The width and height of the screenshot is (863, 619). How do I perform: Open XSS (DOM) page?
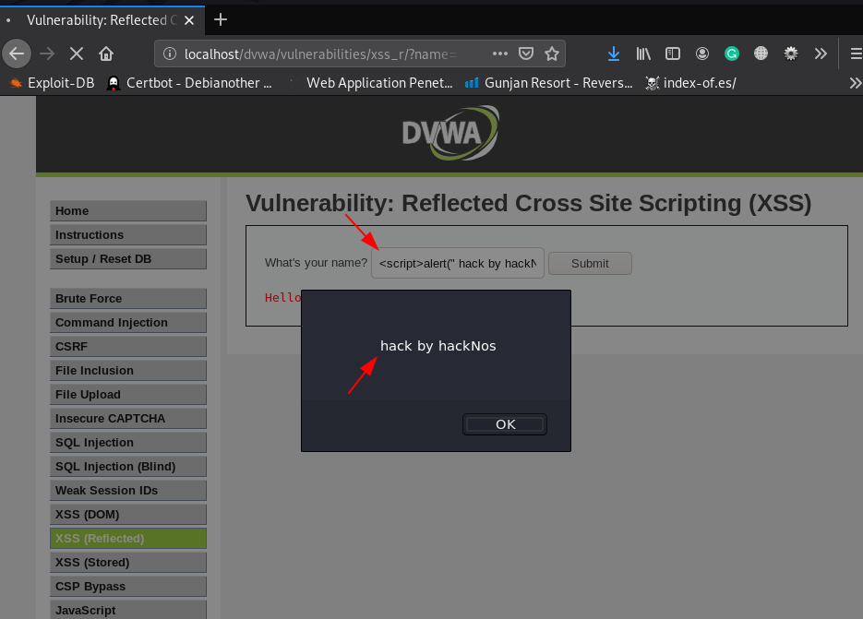tap(127, 515)
